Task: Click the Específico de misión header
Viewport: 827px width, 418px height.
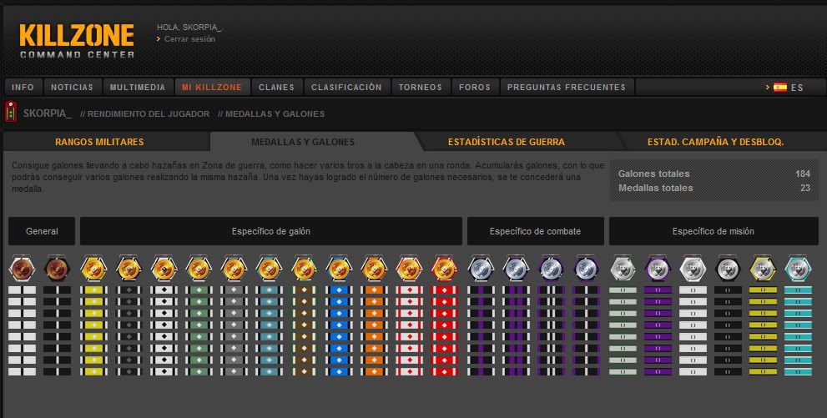Action: tap(714, 231)
